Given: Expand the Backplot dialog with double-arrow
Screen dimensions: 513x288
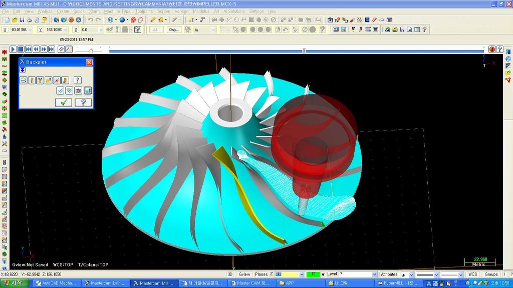Looking at the screenshot, I should [x=23, y=70].
